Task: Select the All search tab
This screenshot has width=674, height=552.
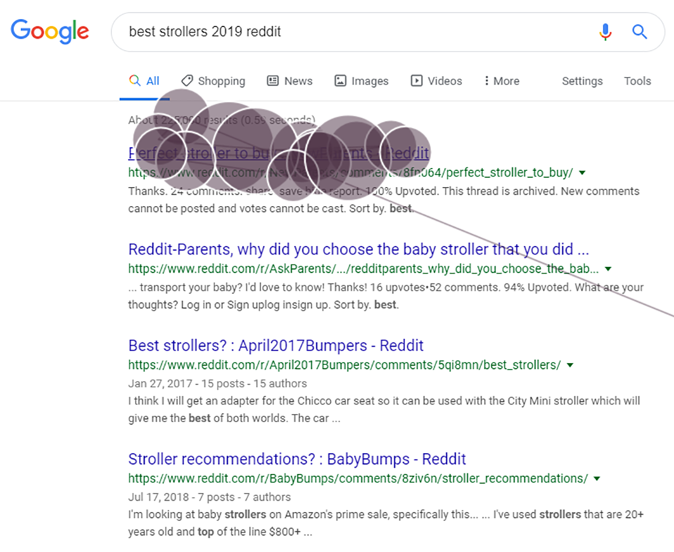Action: click(145, 81)
